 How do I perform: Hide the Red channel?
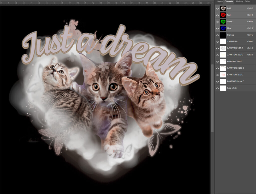click(x=218, y=15)
